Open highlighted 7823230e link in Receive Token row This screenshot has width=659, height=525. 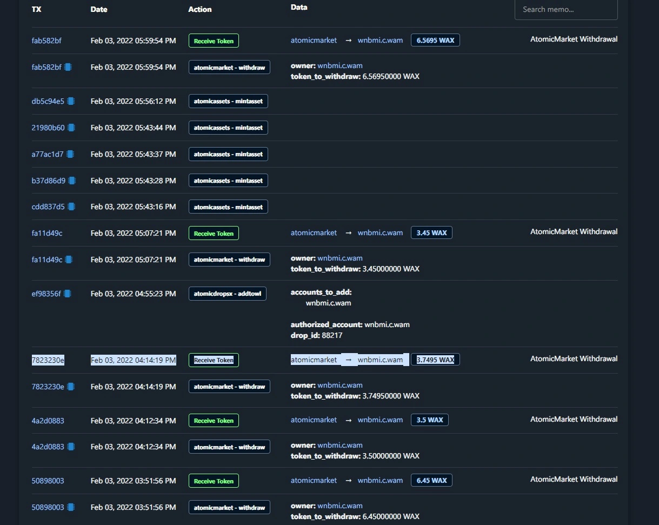(48, 360)
